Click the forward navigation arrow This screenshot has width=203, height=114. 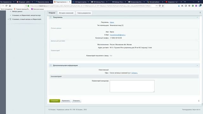3,6
